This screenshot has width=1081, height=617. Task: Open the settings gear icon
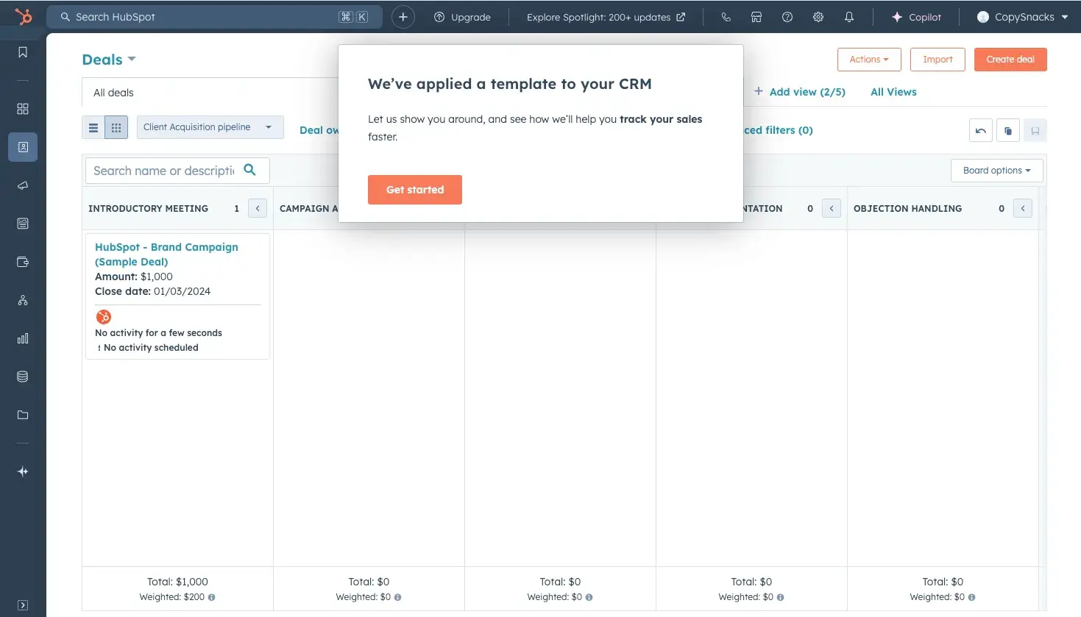pyautogui.click(x=818, y=17)
